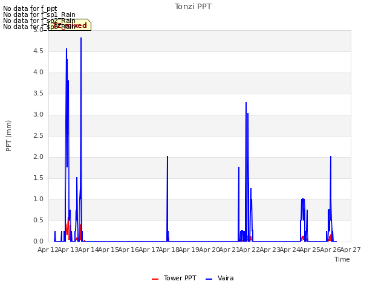The width and height of the screenshot is (387, 290).
Task: Click the Apr 25 x-axis tick label
Action: pos(310,250)
